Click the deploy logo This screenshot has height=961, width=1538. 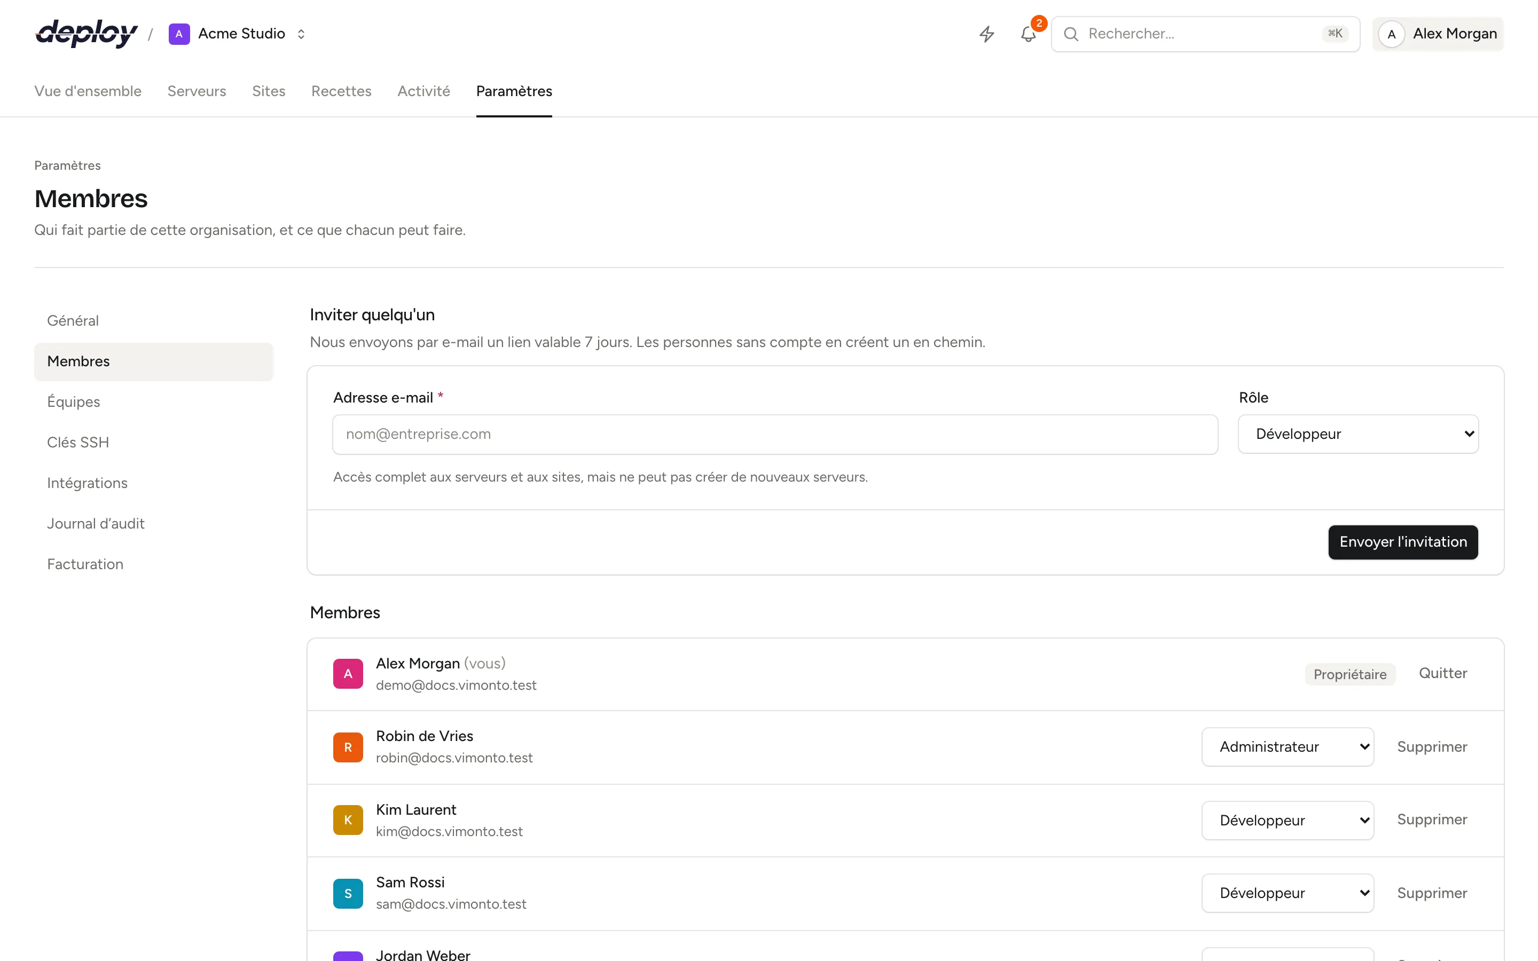tap(87, 33)
